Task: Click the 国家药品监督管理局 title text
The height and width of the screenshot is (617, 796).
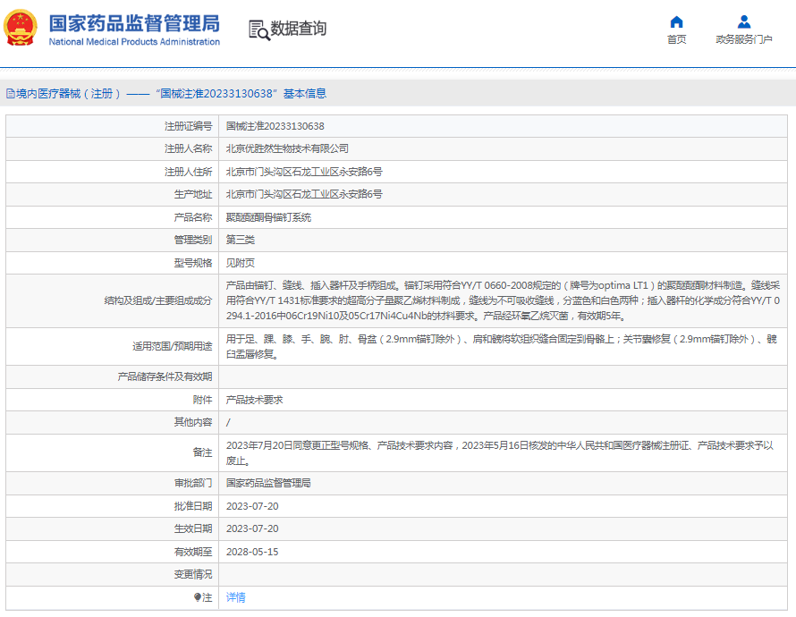Action: coord(134,23)
